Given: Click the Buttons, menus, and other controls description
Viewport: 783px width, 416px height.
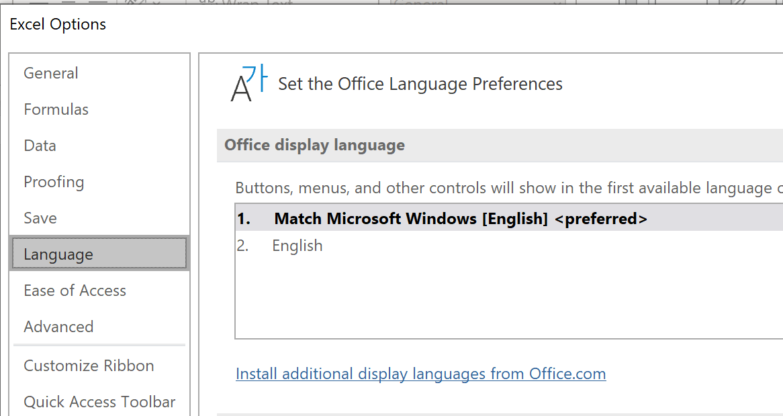Looking at the screenshot, I should [x=504, y=188].
